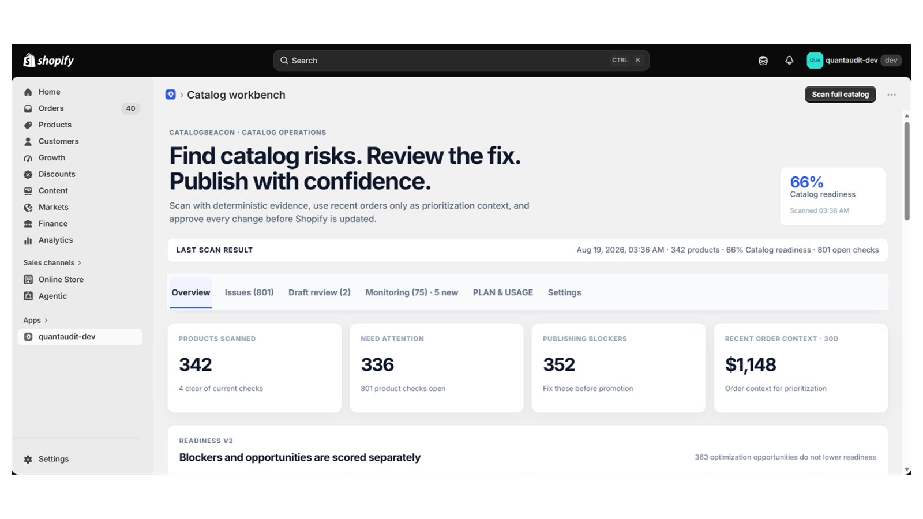Click the Shopify logo
The height and width of the screenshot is (519, 923).
(48, 61)
